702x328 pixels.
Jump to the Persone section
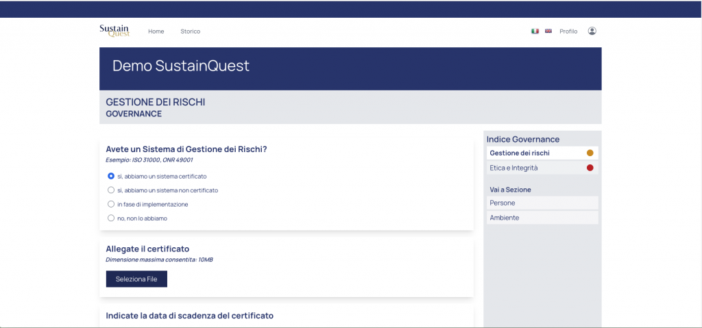pos(542,203)
